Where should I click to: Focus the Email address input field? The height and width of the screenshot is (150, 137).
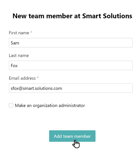pyautogui.click(x=71, y=88)
